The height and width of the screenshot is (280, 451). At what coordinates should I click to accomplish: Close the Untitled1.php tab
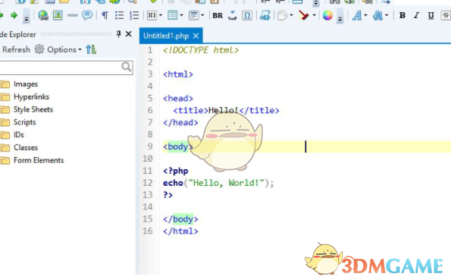pyautogui.click(x=196, y=36)
